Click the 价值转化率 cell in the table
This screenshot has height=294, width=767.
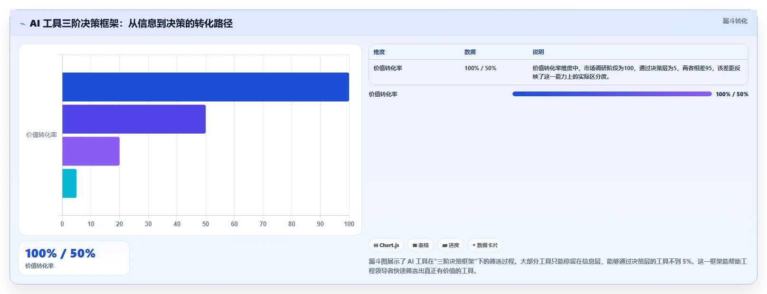(x=388, y=68)
